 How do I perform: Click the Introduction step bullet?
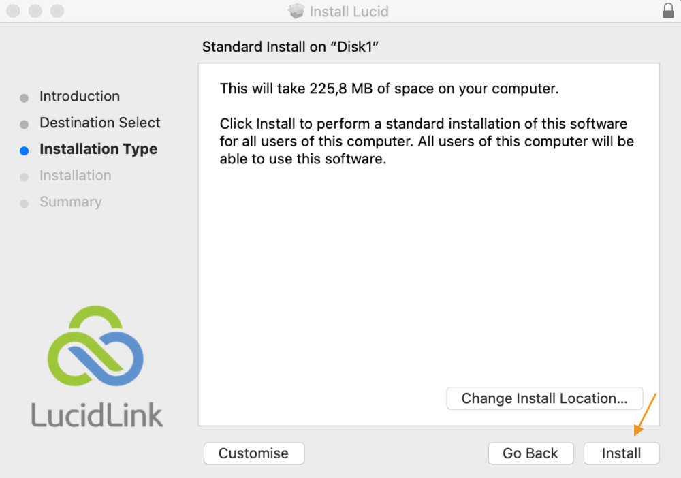click(25, 98)
